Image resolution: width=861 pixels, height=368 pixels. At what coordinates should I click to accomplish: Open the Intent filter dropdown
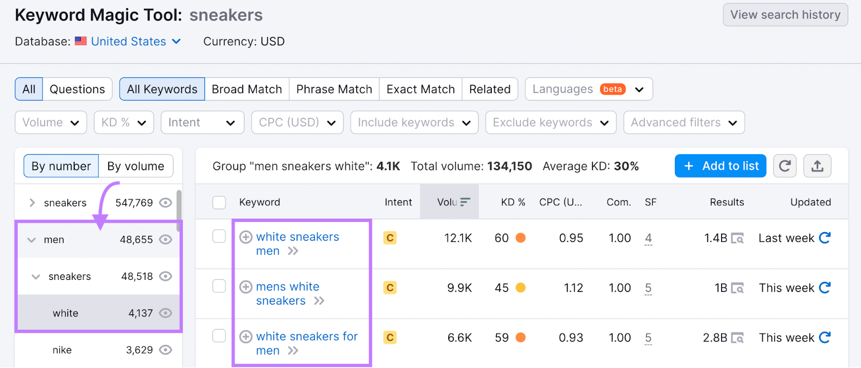[202, 122]
